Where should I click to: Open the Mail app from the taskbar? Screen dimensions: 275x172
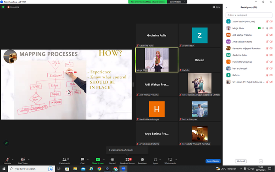click(83, 169)
